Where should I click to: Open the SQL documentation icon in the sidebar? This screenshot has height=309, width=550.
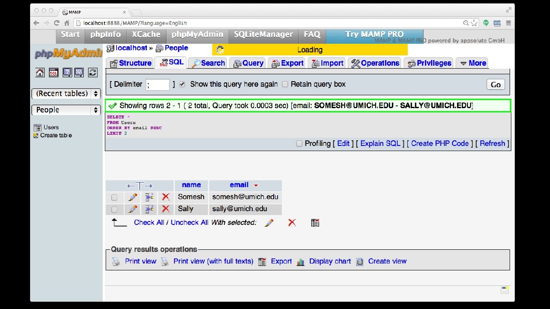79,73
